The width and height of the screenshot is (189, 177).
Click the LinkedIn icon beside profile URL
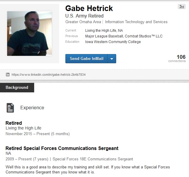pos(8,75)
